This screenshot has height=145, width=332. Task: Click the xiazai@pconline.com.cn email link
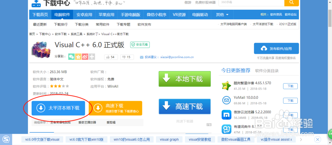tap(177, 57)
